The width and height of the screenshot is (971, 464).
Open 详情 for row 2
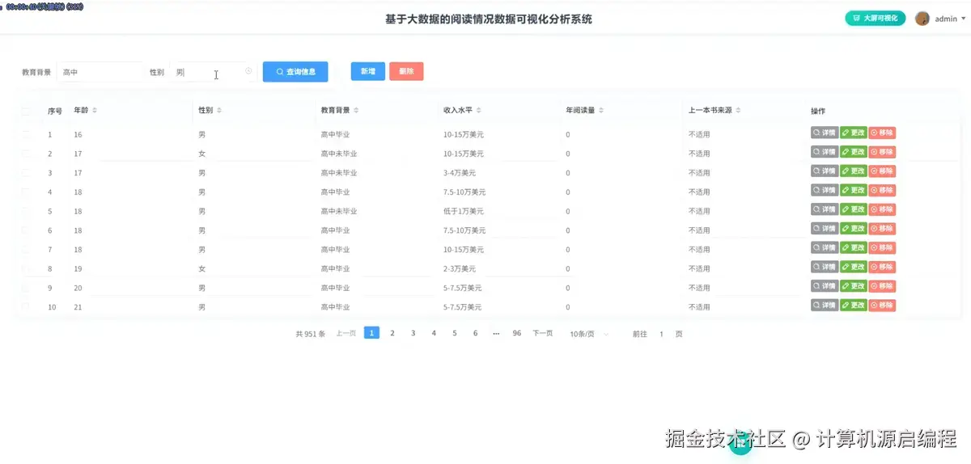tap(825, 152)
